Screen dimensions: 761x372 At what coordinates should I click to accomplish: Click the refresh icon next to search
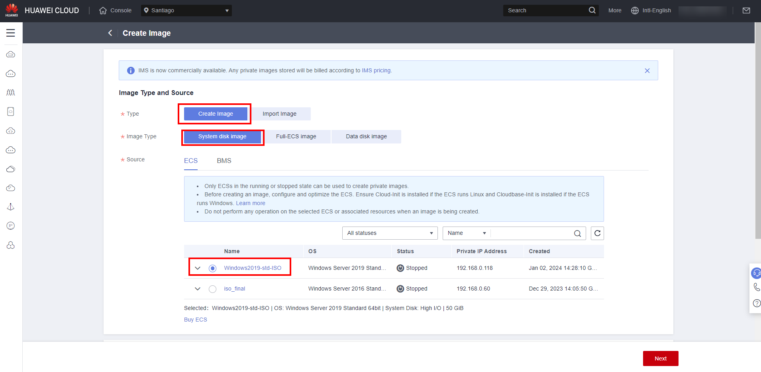click(597, 233)
